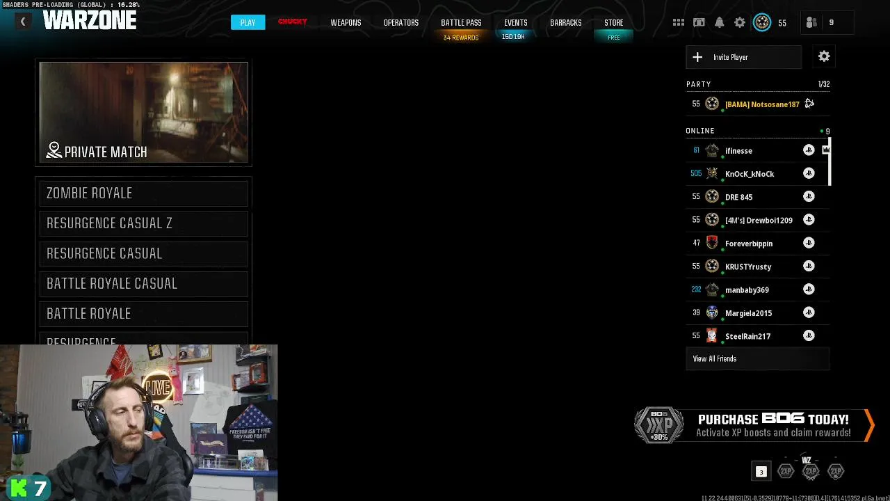Open the WEAPONS tab

346,22
